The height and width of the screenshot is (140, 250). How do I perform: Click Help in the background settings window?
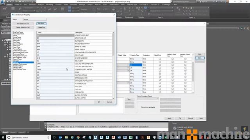point(201,118)
